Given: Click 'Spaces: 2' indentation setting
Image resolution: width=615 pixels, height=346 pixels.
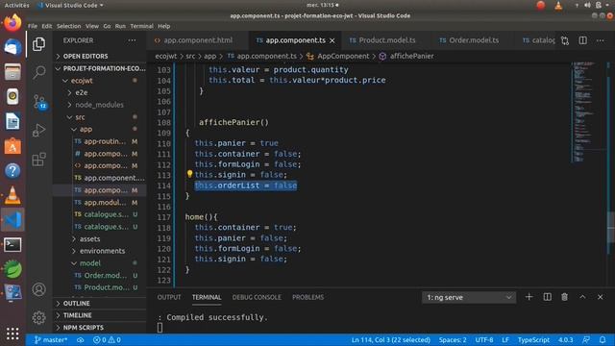Looking at the screenshot, I should tap(453, 339).
